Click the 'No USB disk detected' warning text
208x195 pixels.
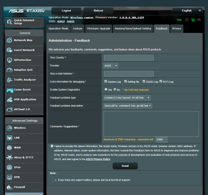coord(136,90)
